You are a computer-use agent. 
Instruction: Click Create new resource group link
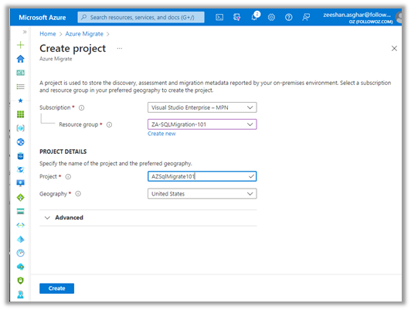pos(161,134)
